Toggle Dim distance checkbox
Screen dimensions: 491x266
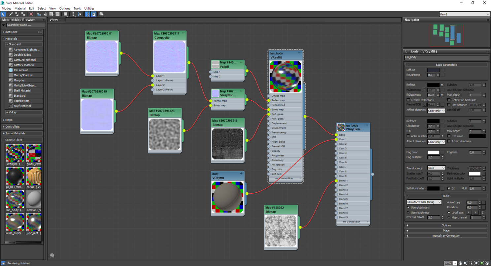(x=449, y=105)
